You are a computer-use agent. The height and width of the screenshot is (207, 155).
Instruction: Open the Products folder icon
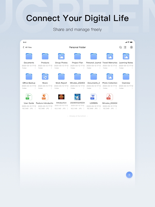(45, 56)
